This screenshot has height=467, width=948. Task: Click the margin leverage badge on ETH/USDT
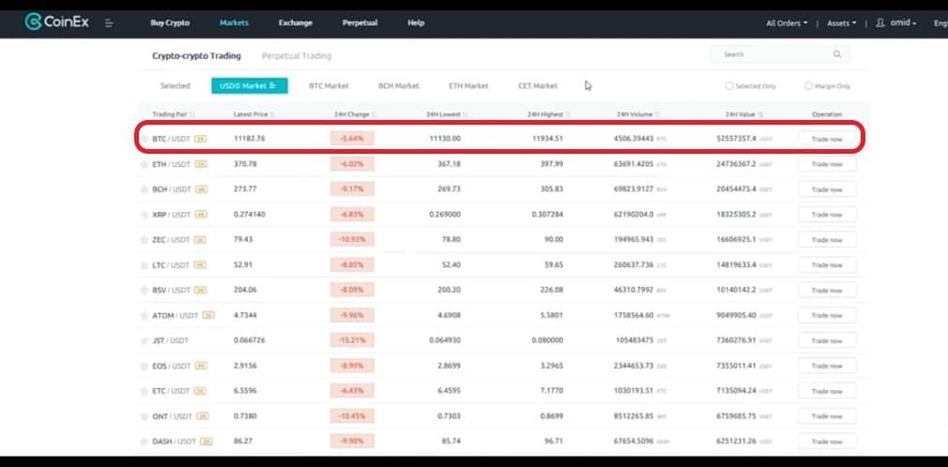coord(201,164)
